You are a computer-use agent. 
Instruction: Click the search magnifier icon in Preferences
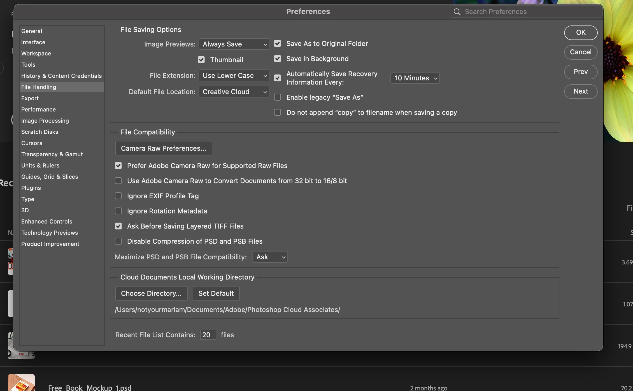click(x=457, y=12)
